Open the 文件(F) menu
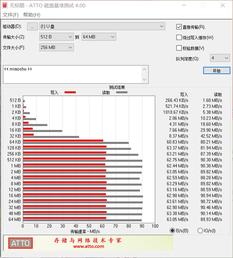This screenshot has height=258, width=233. click(10, 15)
